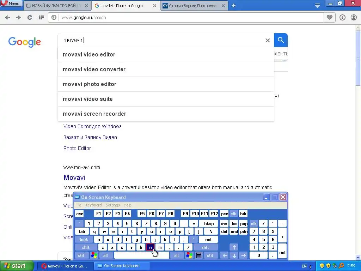Image resolution: width=361 pixels, height=271 pixels.
Task: Close the Старые Версии Программ tab
Action: [223, 6]
